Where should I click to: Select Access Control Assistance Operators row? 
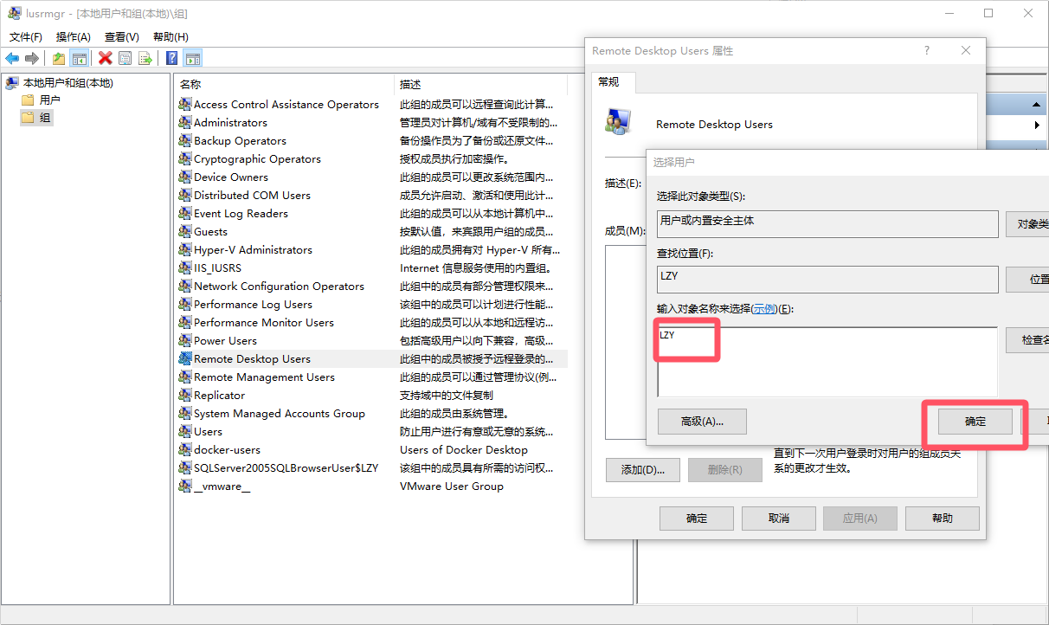click(x=372, y=105)
